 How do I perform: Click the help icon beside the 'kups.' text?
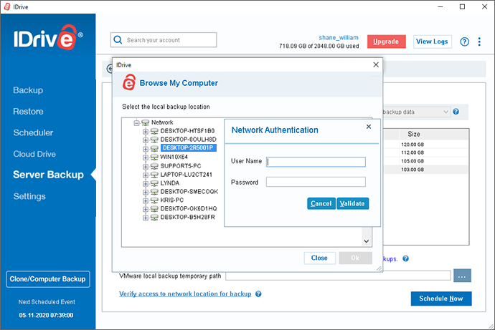(405, 258)
